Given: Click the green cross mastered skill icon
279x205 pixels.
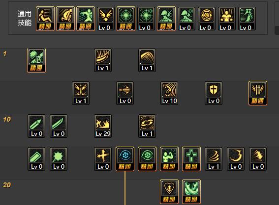Looking at the screenshot, I should click(191, 159).
